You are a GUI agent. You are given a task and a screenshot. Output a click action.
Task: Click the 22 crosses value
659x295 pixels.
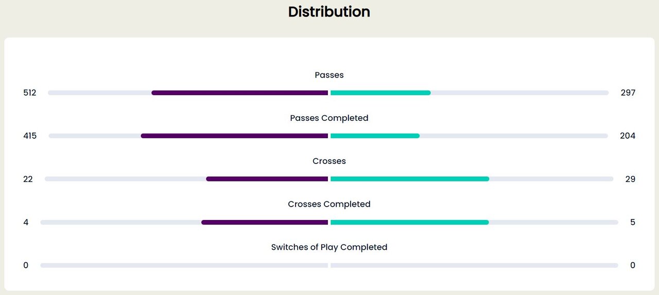tap(28, 179)
